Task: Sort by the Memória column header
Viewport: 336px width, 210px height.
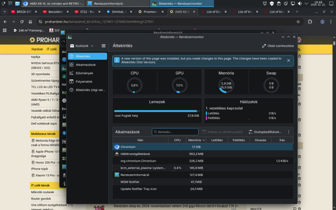Action: click(x=194, y=140)
